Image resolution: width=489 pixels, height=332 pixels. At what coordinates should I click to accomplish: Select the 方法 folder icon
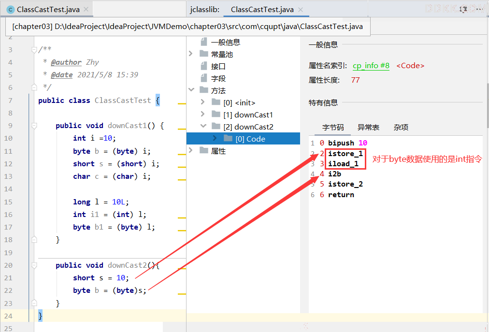point(204,90)
